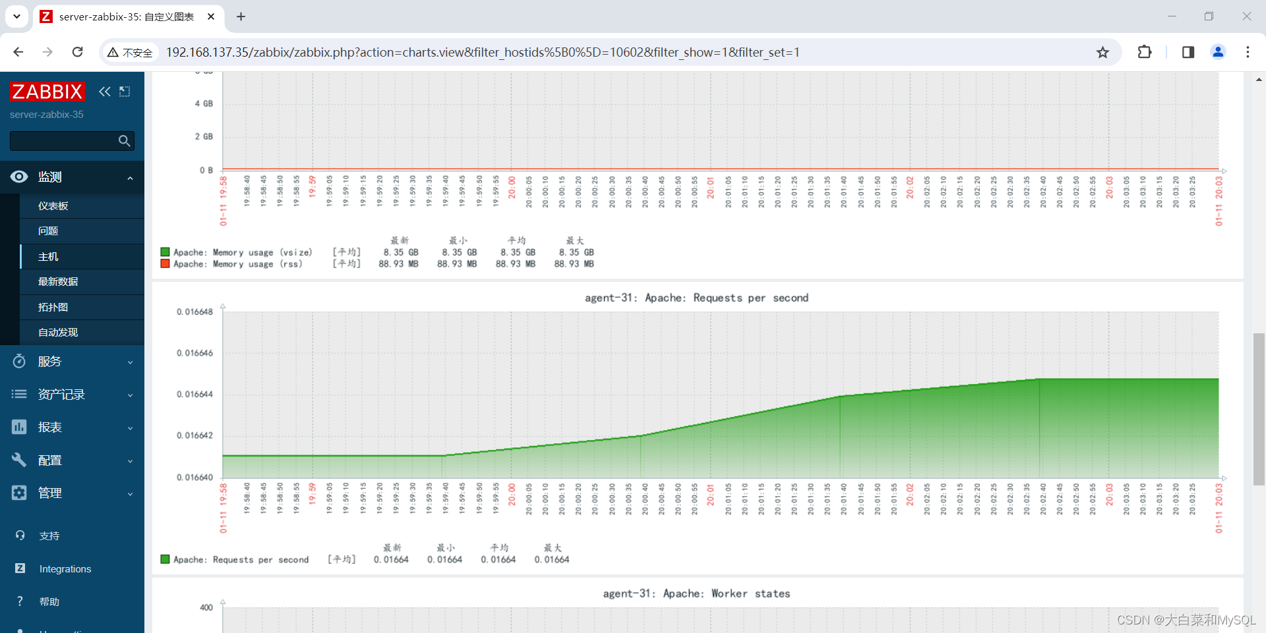The width and height of the screenshot is (1266, 633).
Task: Bookmark this page with star icon
Action: point(1102,52)
